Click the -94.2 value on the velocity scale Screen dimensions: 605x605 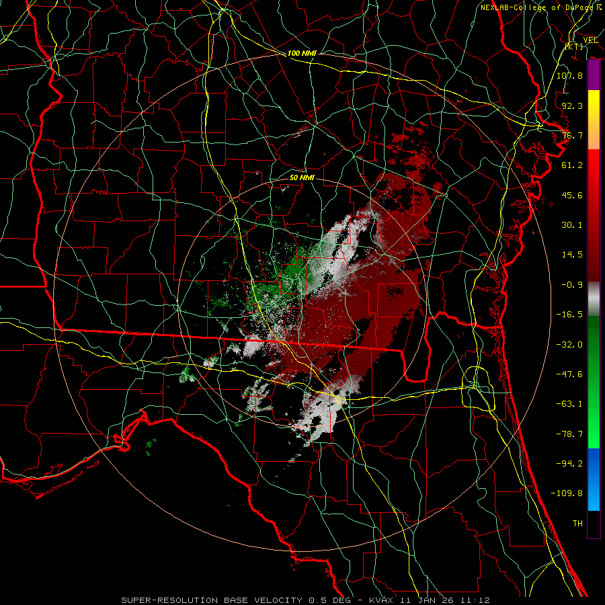[569, 464]
